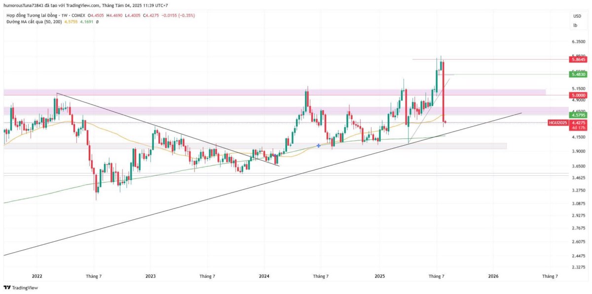Select the red HGU2025 symbol tag
Viewport: 592px width, 294px height.
[557, 122]
